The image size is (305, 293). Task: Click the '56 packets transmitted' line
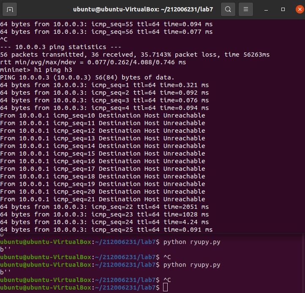click(x=135, y=55)
